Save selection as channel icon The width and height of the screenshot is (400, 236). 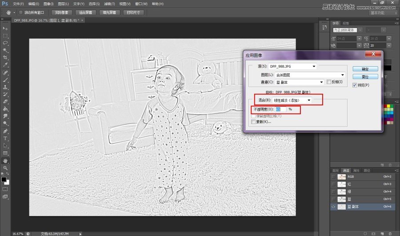coord(373,233)
